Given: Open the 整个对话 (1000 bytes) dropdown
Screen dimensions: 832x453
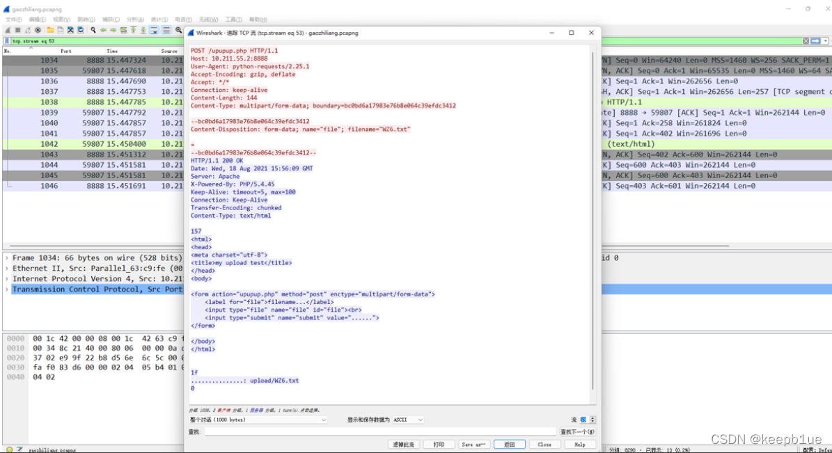Looking at the screenshot, I should tap(258, 420).
